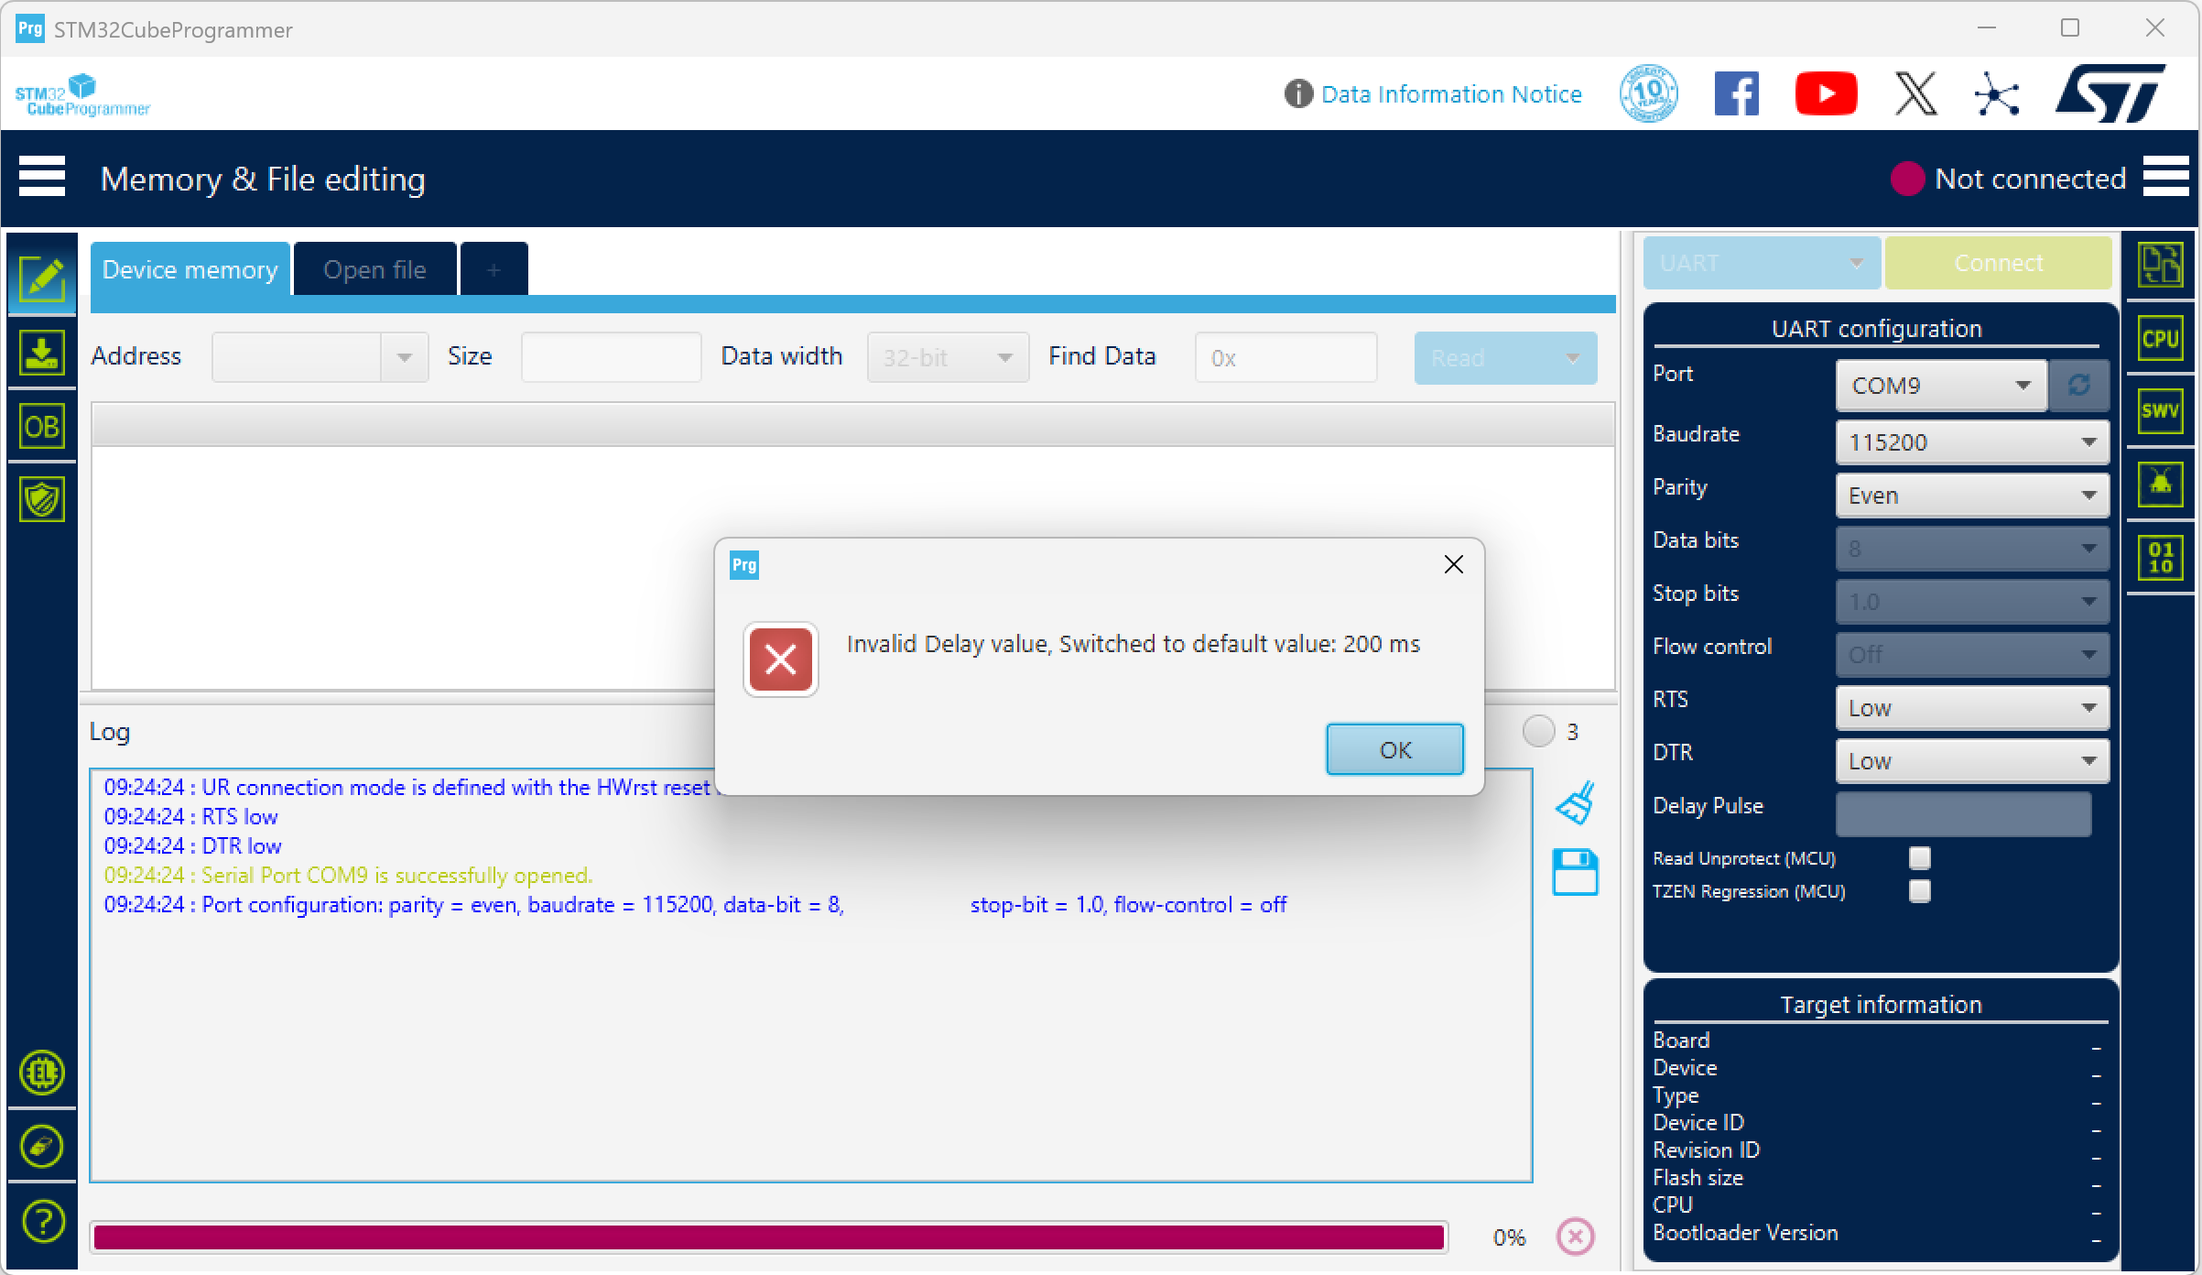Open the CPU core registers view
2202x1275 pixels.
click(2161, 337)
